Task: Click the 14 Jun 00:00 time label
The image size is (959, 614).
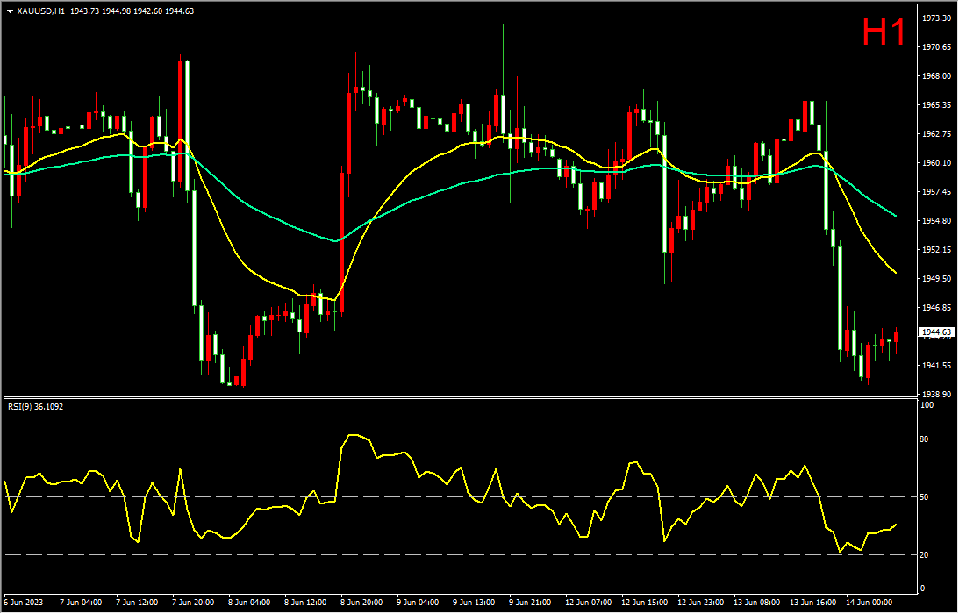Action: coord(870,603)
